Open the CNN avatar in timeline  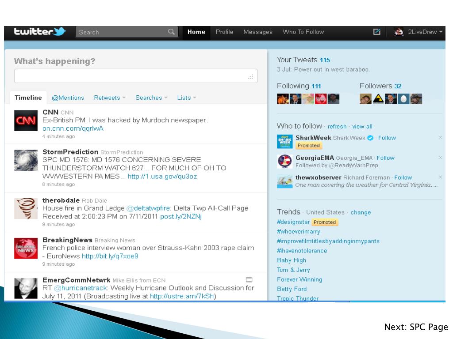point(26,121)
